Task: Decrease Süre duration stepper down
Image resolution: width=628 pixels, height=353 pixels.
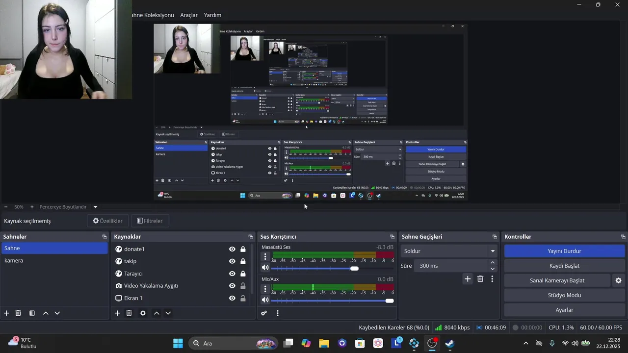Action: [x=493, y=269]
